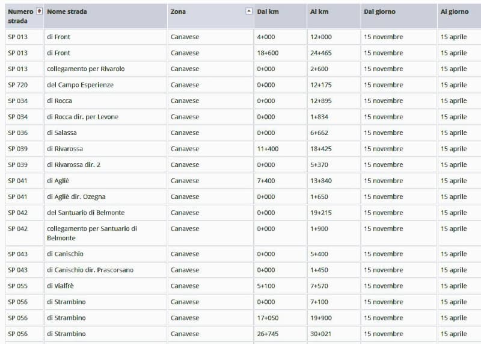Viewport: 481px width, 344px height.
Task: Click the sort arrow in Zona header
Action: [249, 11]
